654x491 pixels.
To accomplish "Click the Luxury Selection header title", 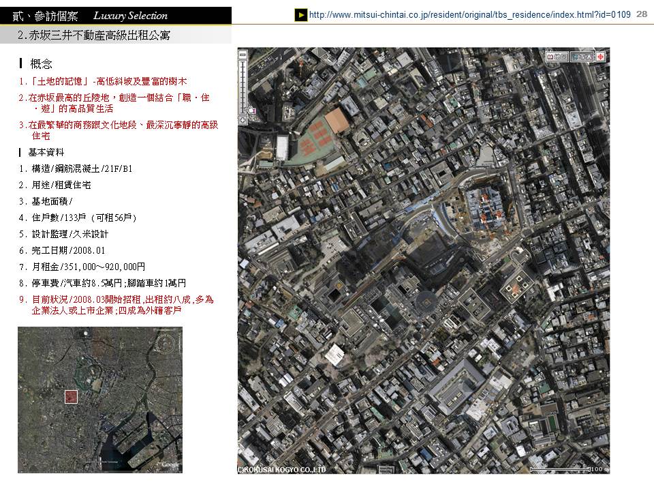I will (x=130, y=16).
